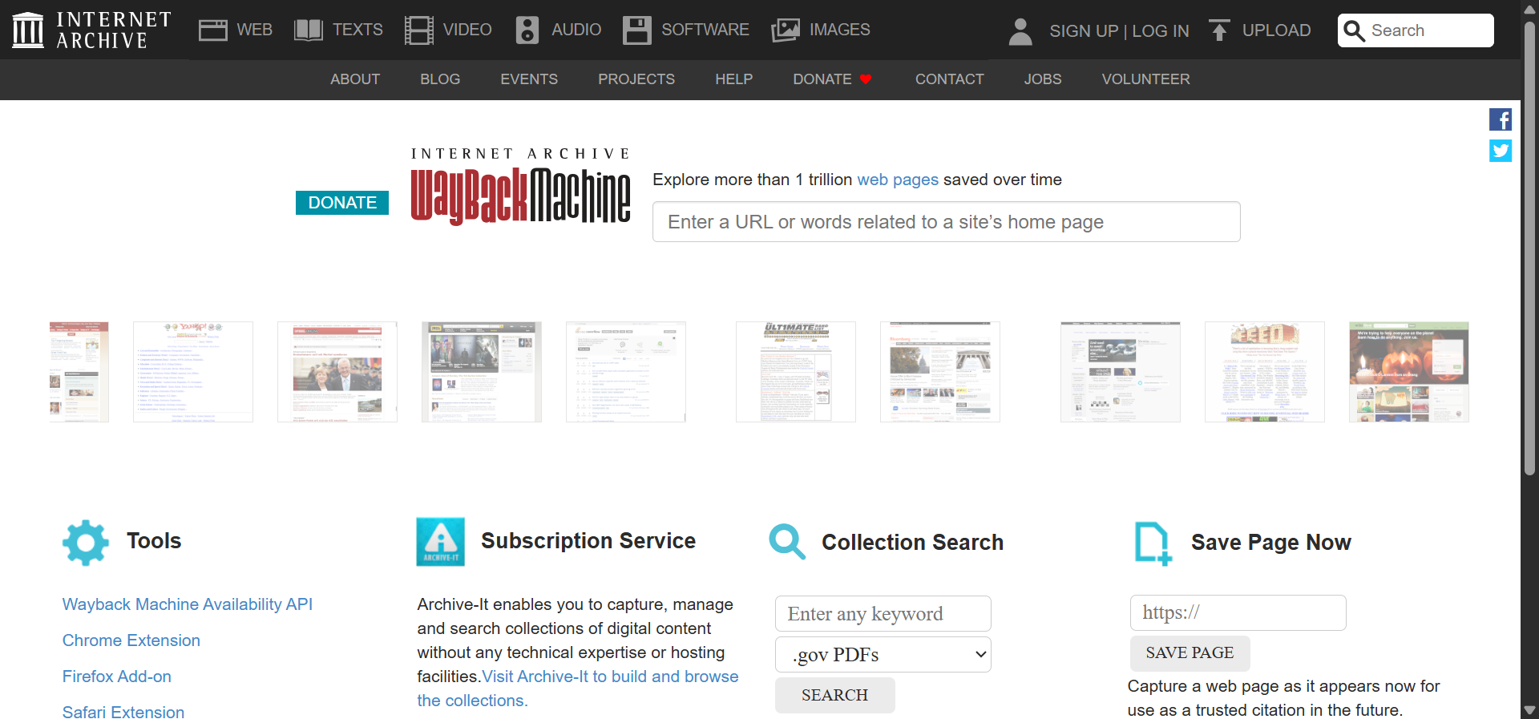This screenshot has width=1539, height=719.
Task: Open the PROJECTS menu item
Action: pyautogui.click(x=636, y=79)
